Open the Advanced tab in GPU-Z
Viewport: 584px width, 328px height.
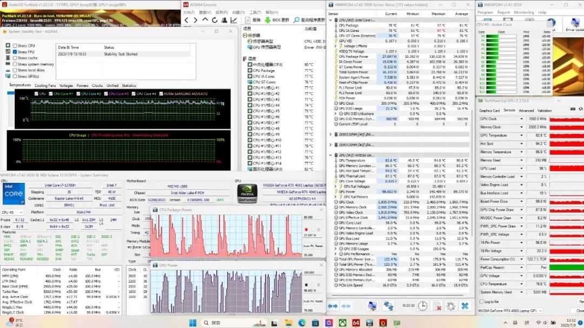tap(526, 110)
